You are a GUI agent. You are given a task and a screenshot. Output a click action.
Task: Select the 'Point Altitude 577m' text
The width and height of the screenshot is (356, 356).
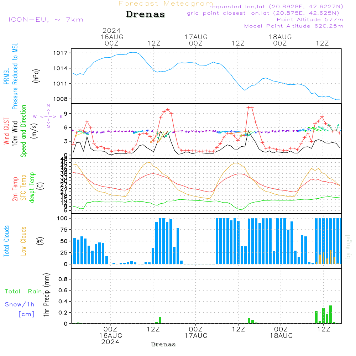(310, 20)
